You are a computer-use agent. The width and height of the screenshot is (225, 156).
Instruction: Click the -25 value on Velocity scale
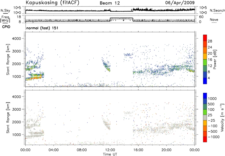(212, 120)
